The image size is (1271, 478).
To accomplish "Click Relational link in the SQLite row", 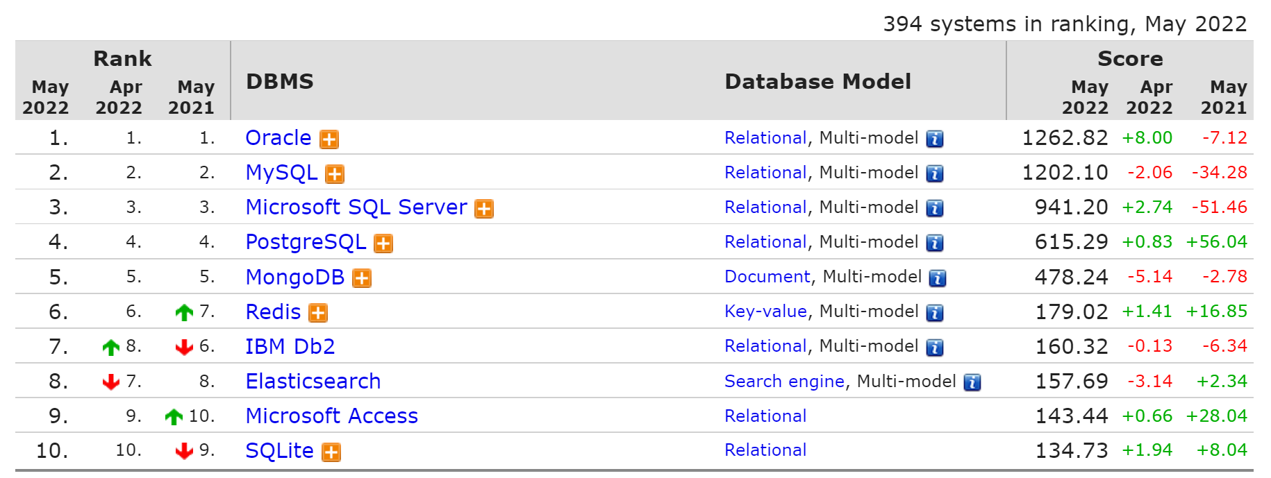I will (765, 450).
